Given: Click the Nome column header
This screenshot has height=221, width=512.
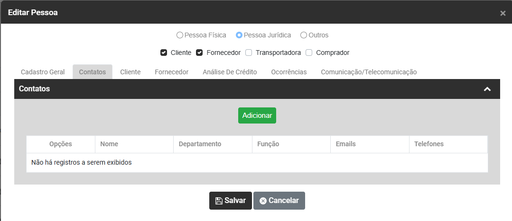Looking at the screenshot, I should 109,144.
